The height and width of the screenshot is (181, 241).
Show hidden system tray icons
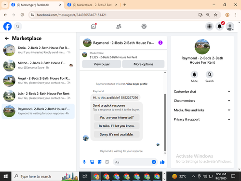[x=194, y=176]
